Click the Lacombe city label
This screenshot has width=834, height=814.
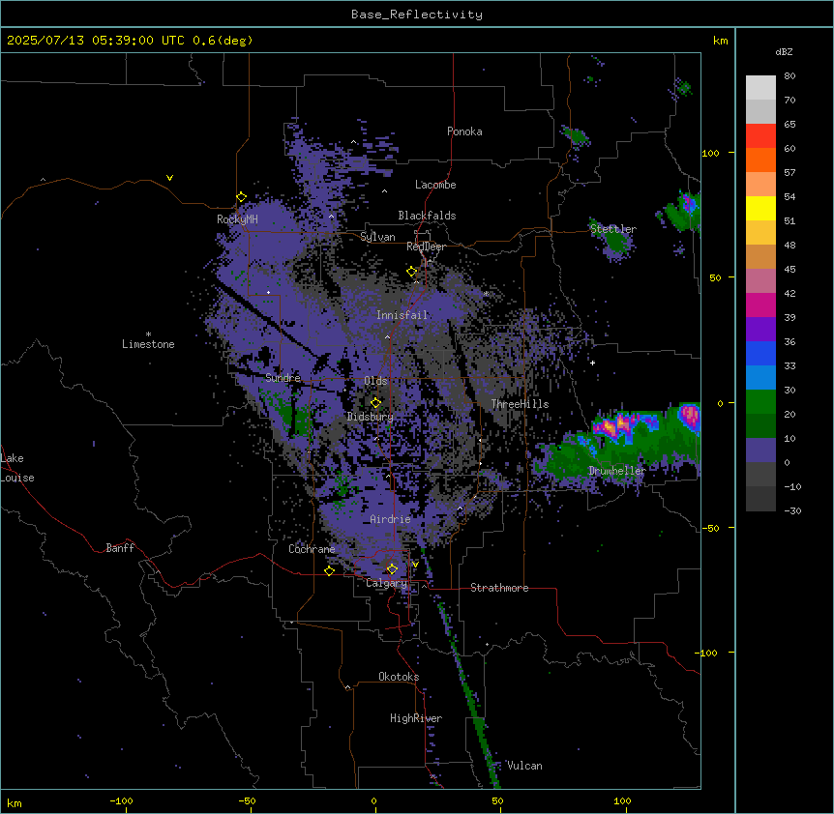point(435,185)
